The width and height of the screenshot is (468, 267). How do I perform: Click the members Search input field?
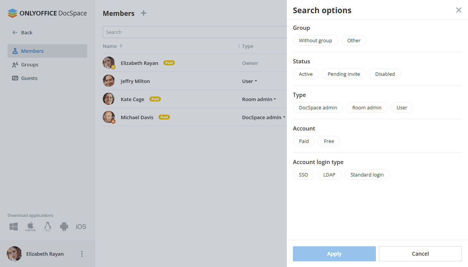194,32
